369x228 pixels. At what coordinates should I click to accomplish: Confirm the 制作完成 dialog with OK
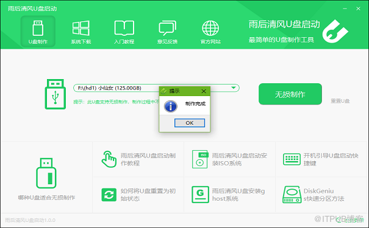tap(190, 123)
